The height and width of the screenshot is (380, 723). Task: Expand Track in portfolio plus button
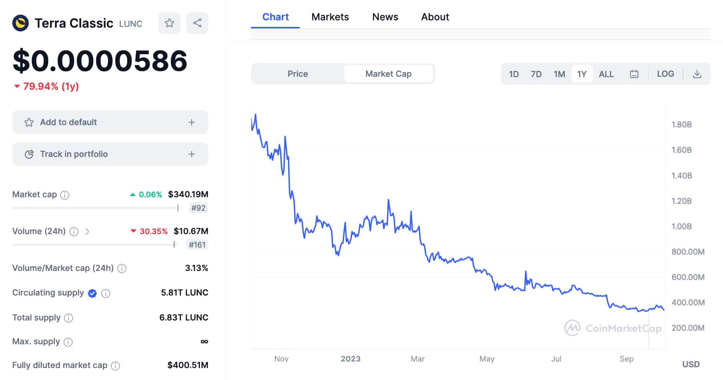click(191, 154)
